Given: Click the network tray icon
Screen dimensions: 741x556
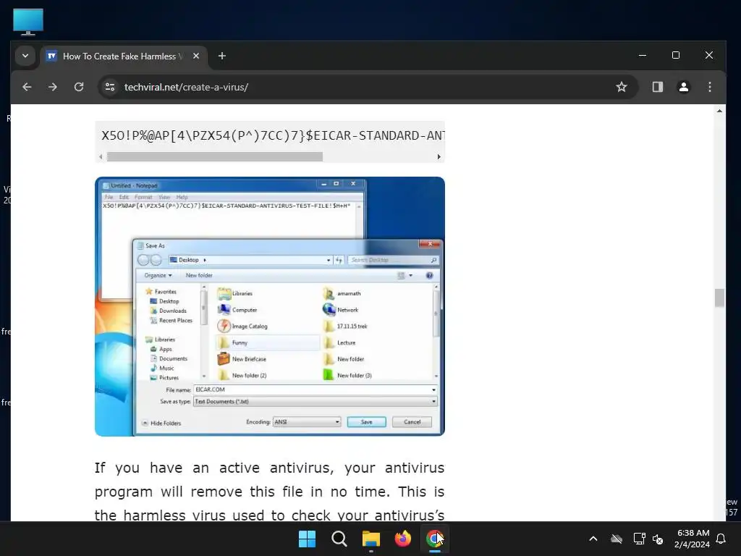Looking at the screenshot, I should (x=639, y=539).
